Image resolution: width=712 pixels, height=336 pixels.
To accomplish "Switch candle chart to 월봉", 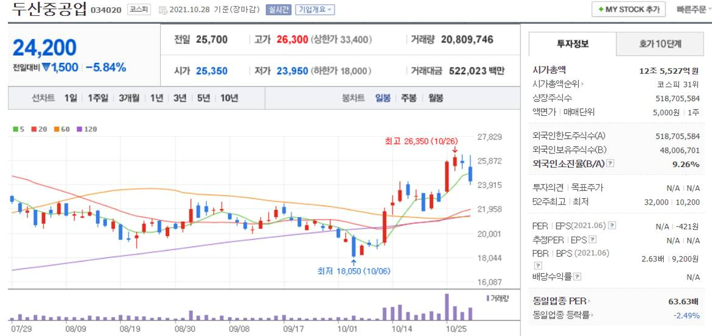I will click(x=435, y=98).
